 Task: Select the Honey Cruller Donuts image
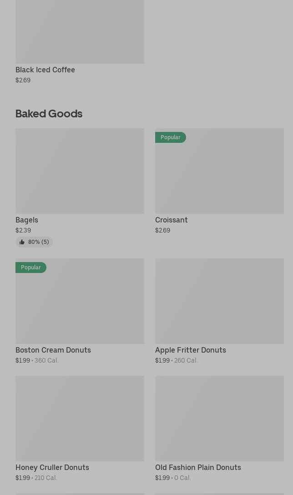[80, 419]
